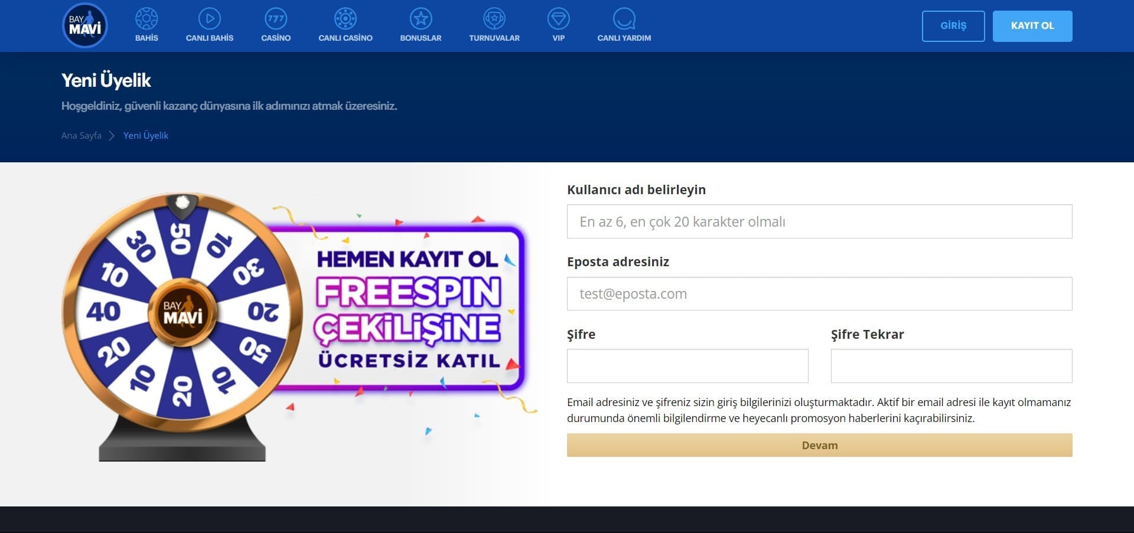Viewport: 1134px width, 533px height.
Task: Focus the Şifre password field
Action: click(x=687, y=366)
